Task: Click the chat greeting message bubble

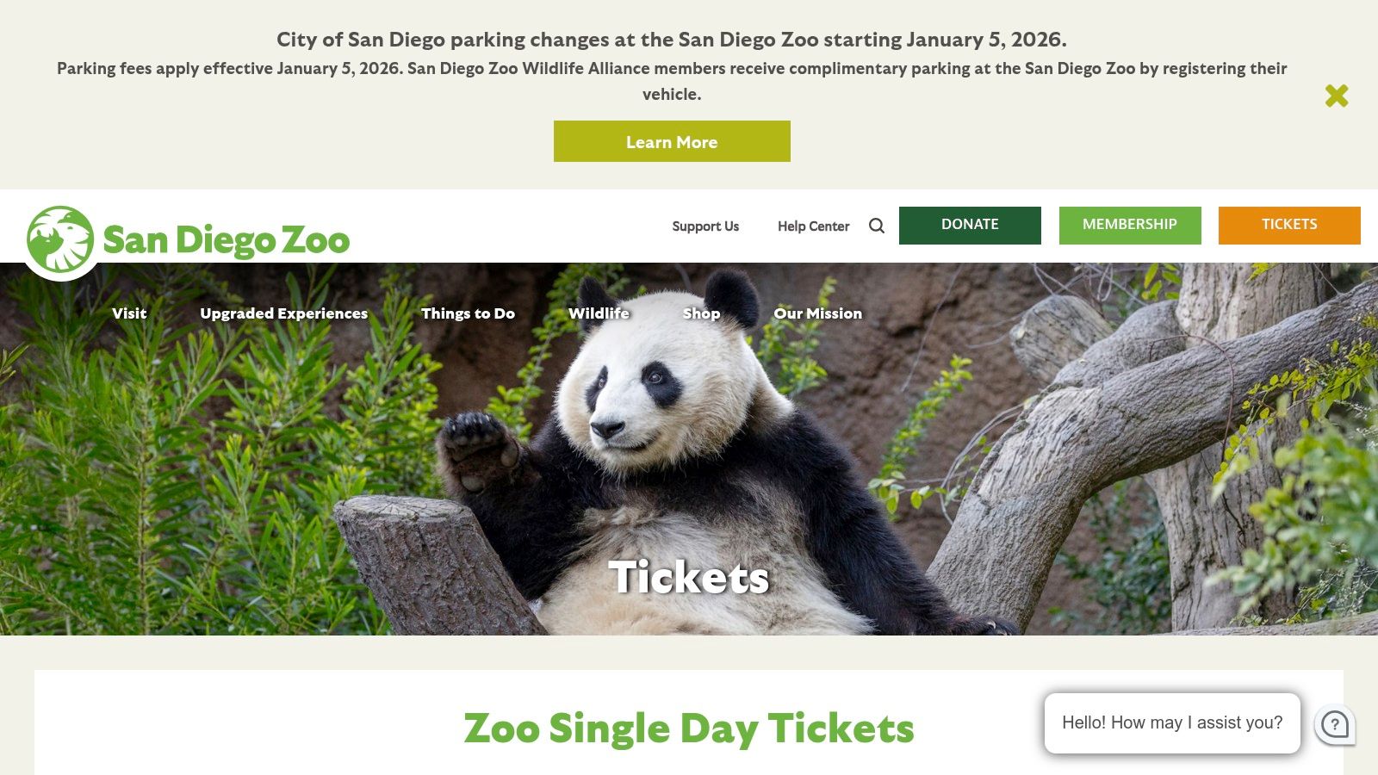Action: [x=1173, y=723]
